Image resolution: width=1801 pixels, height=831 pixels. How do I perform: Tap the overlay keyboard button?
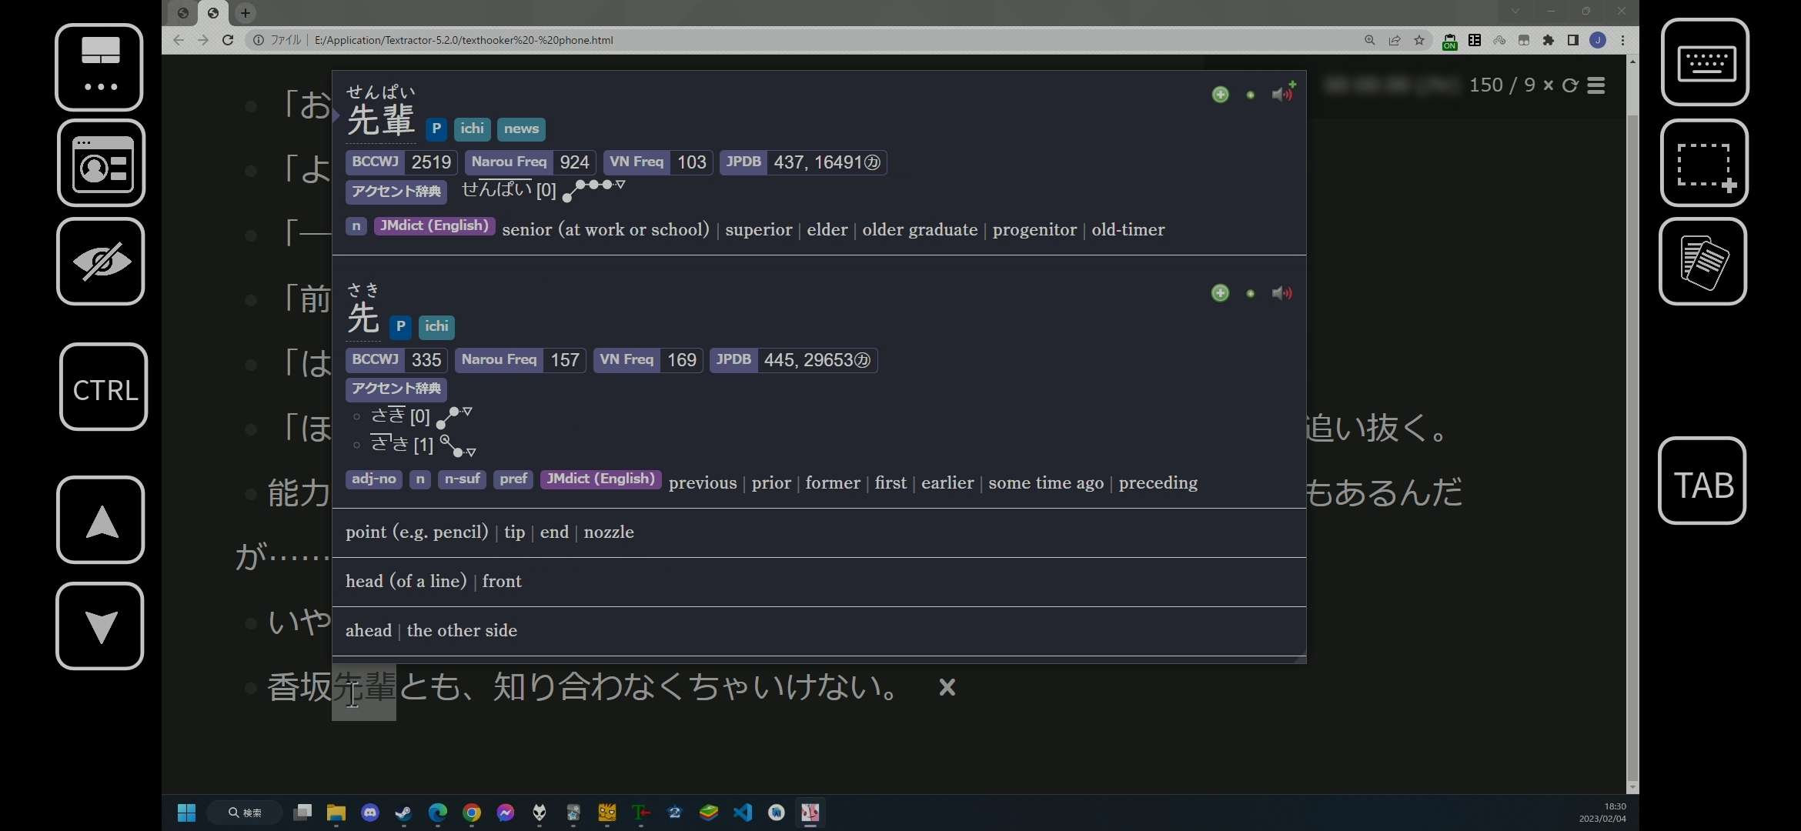[1706, 62]
